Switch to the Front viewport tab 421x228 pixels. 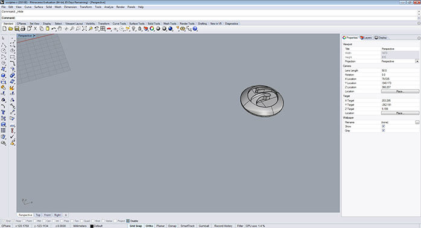(47, 215)
